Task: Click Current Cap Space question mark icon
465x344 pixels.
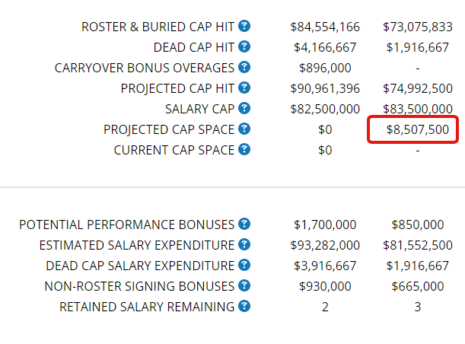Action: coord(244,149)
